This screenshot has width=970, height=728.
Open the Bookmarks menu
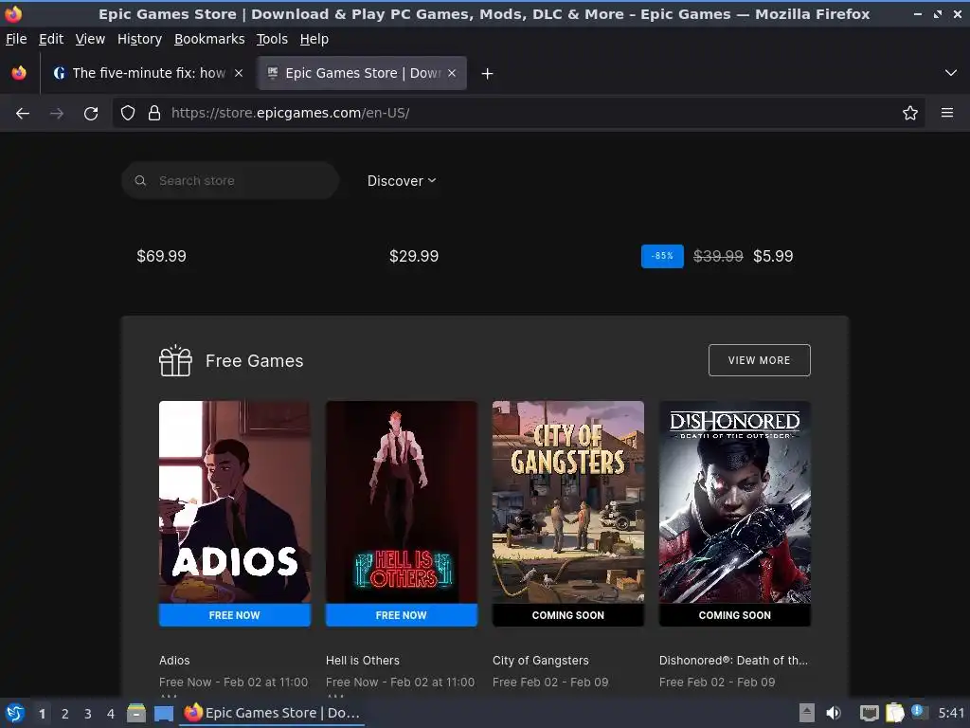pos(209,39)
